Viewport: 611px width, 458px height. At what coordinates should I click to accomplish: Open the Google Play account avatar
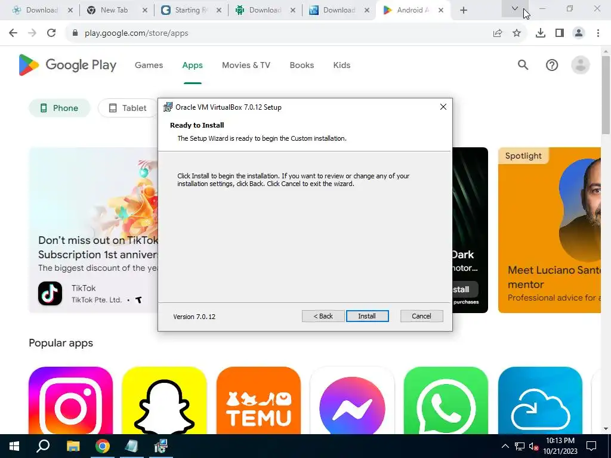(x=580, y=65)
